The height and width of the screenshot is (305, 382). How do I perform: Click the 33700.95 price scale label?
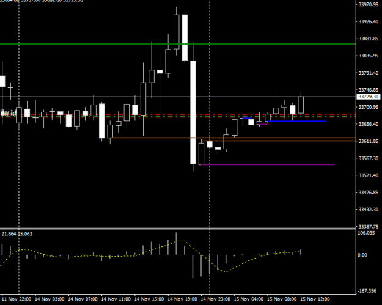pos(369,107)
